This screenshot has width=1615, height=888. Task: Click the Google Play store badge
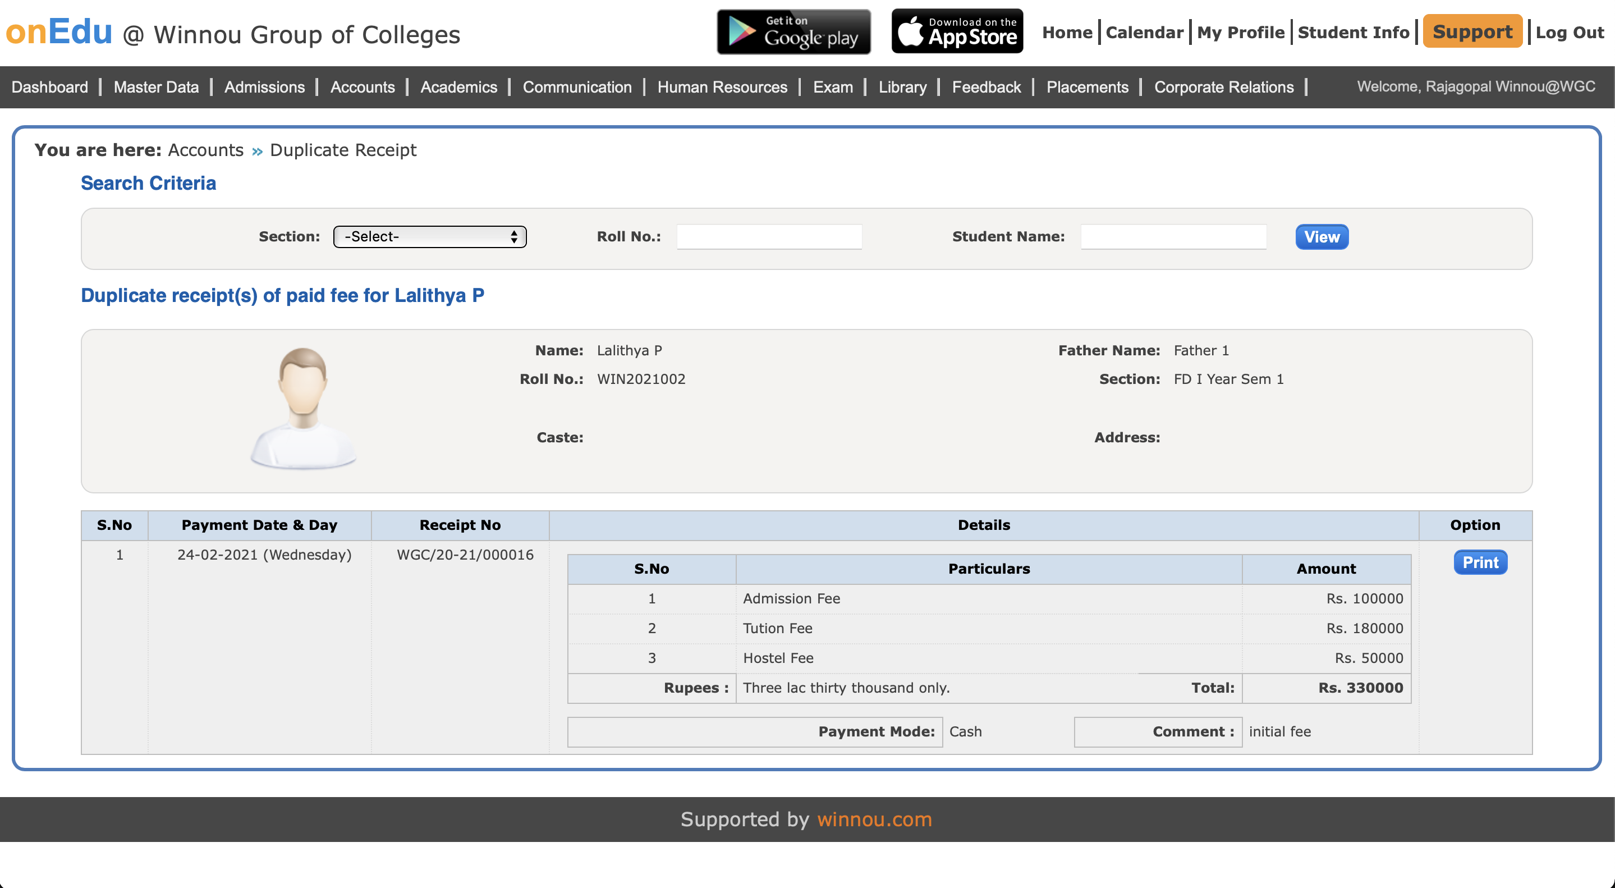[793, 31]
